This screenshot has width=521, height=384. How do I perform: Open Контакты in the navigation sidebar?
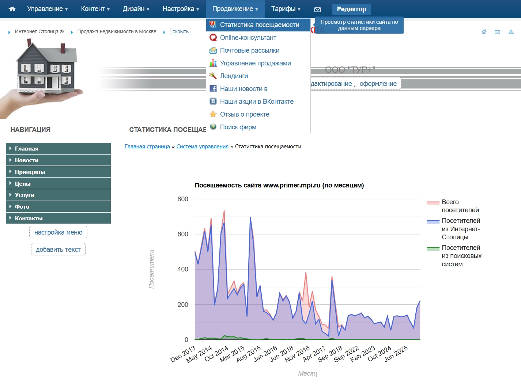29,218
